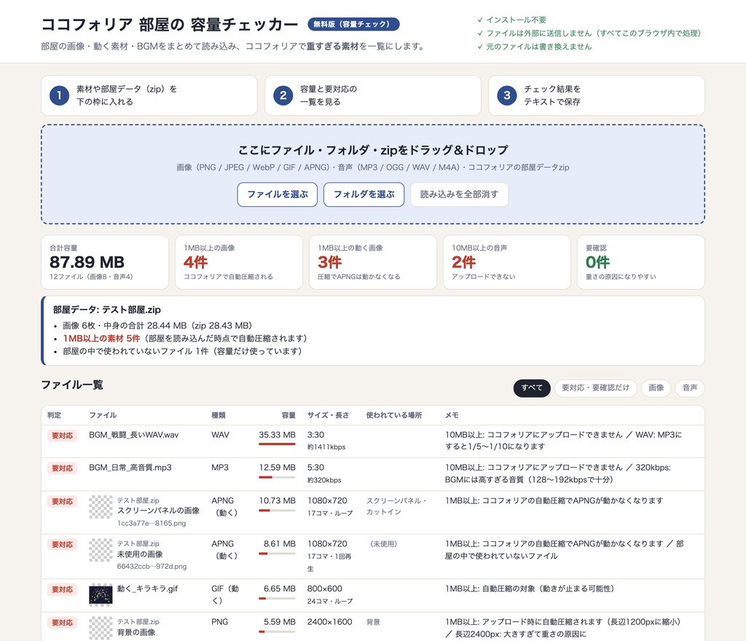This screenshot has height=641, width=746.
Task: Click the size bar under 12.59 MB
Action: point(277,477)
